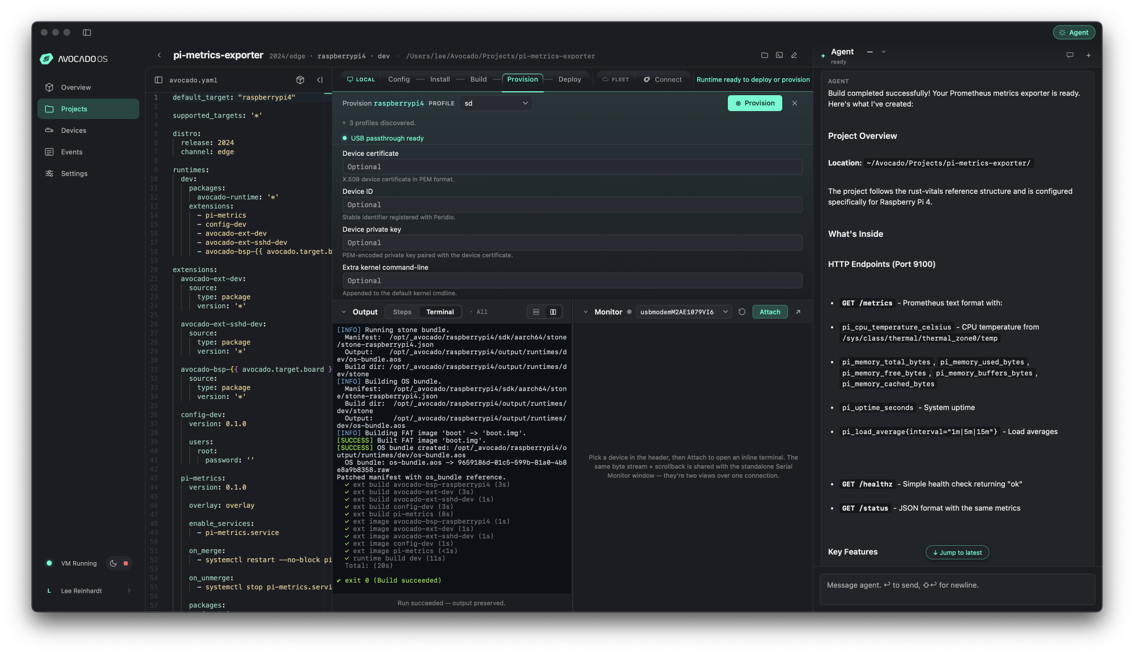The width and height of the screenshot is (1134, 654).
Task: Start a new agent chat with plus icon
Action: point(1089,56)
